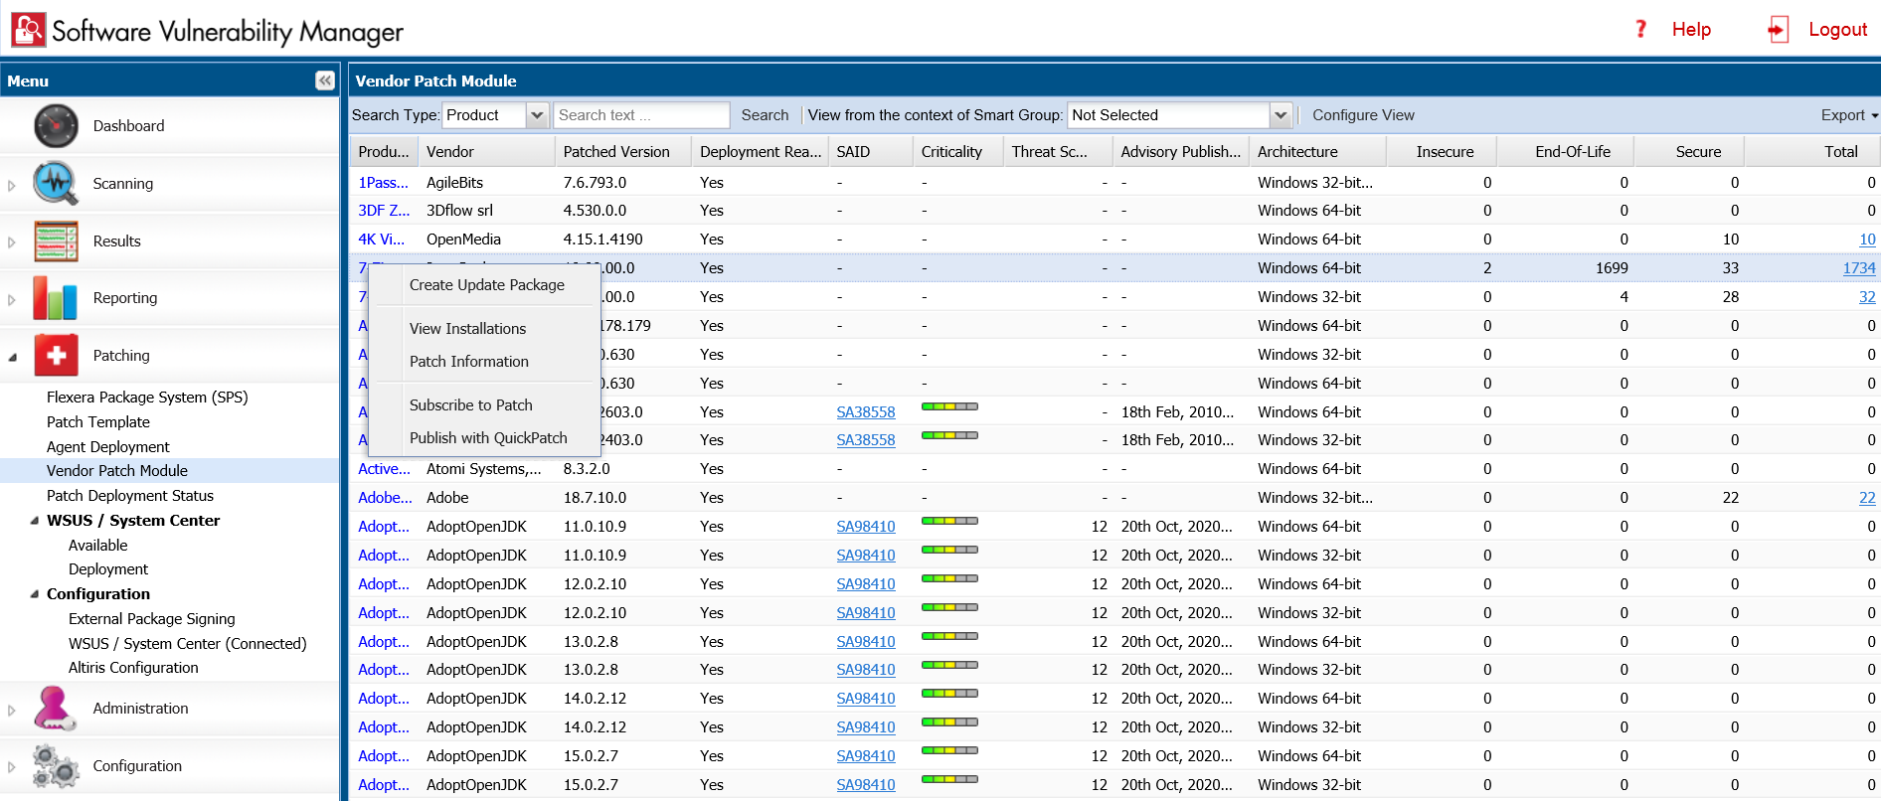The image size is (1881, 801).
Task: Open the Reporting bar chart icon
Action: point(56,298)
